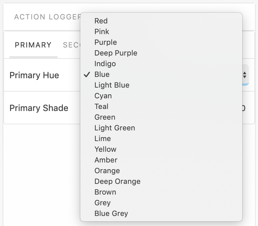Select the checked Blue option

coord(102,75)
